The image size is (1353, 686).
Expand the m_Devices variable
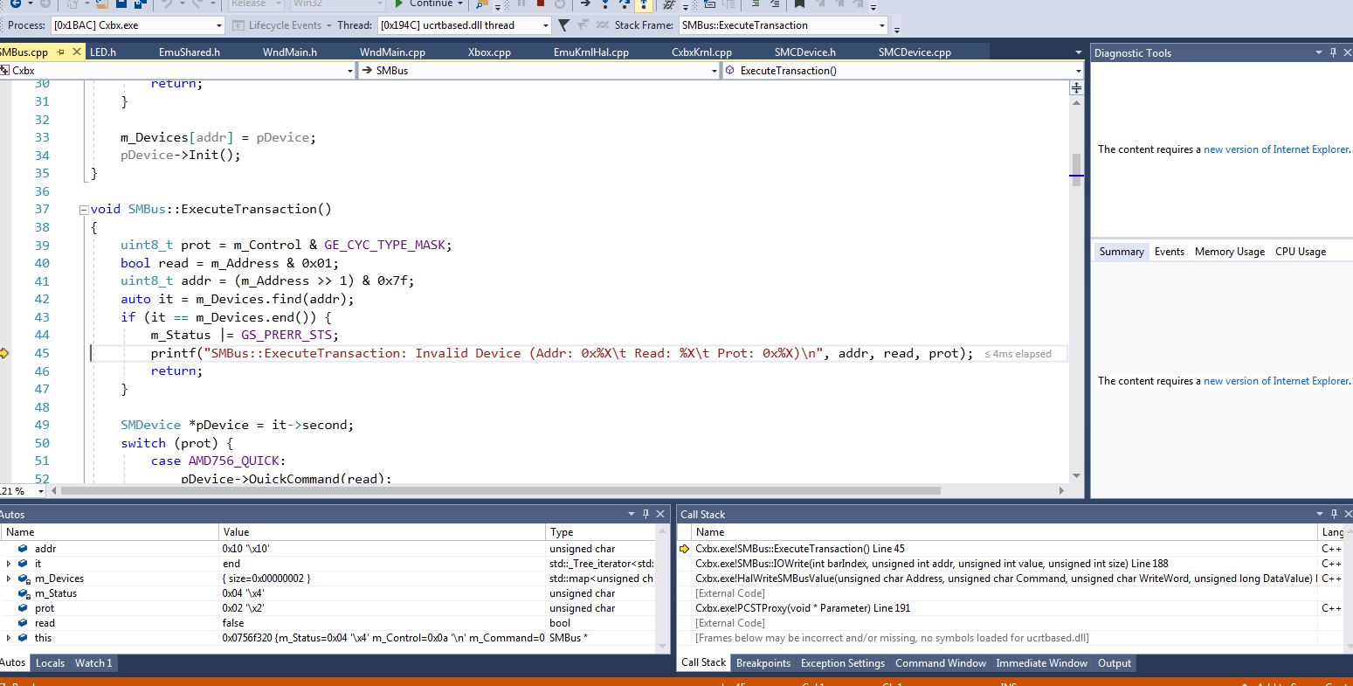(9, 579)
